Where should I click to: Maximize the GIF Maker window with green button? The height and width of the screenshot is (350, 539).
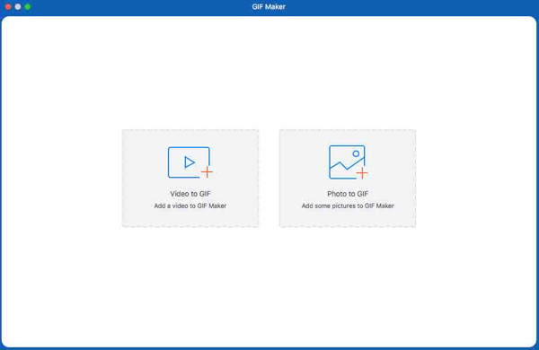point(28,6)
